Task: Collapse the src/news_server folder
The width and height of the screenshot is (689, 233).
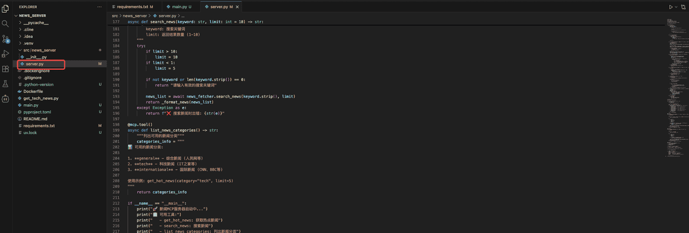Action: [x=39, y=50]
